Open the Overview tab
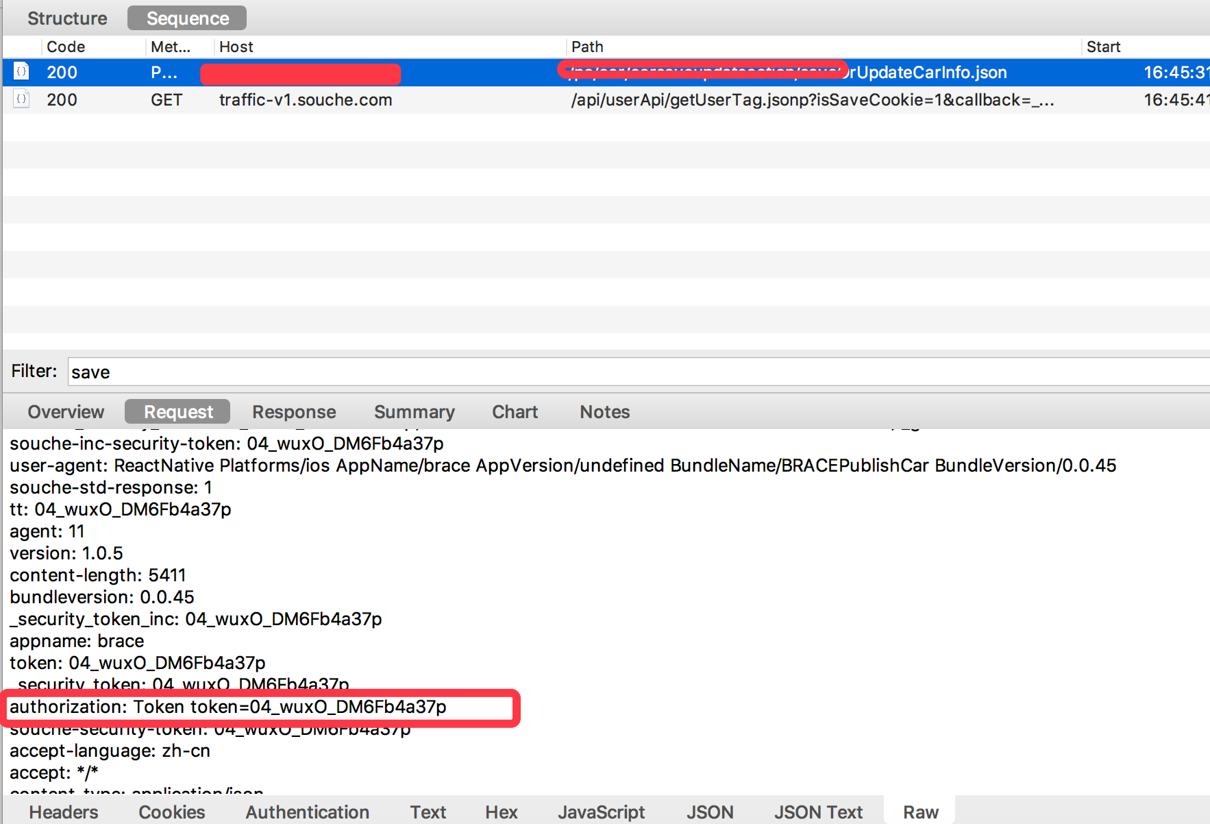 [x=66, y=412]
